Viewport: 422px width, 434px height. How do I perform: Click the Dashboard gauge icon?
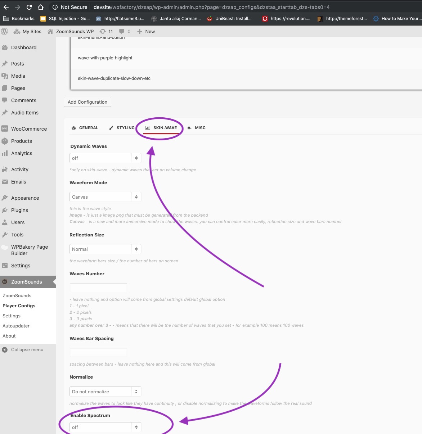[5, 48]
